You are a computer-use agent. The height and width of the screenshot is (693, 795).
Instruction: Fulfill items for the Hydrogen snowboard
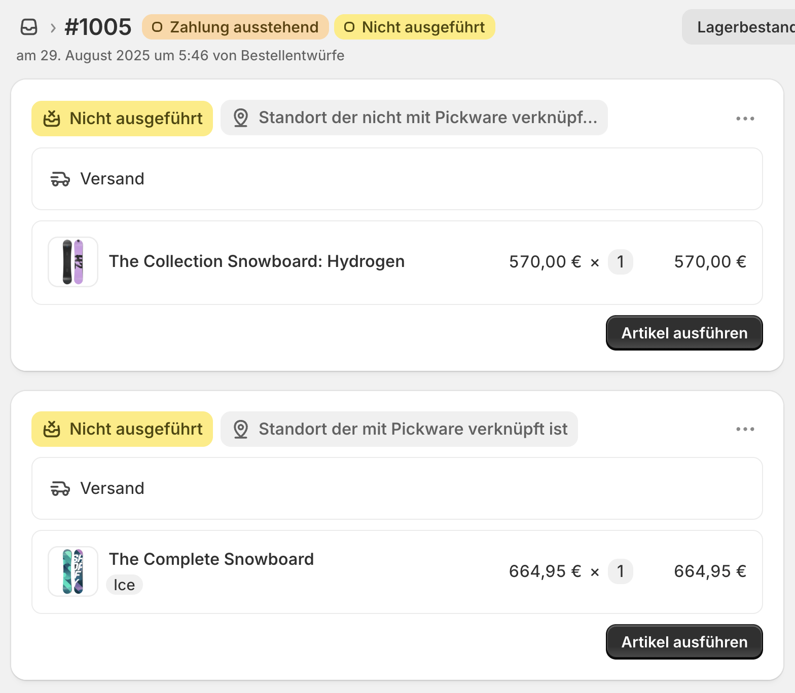pos(684,333)
